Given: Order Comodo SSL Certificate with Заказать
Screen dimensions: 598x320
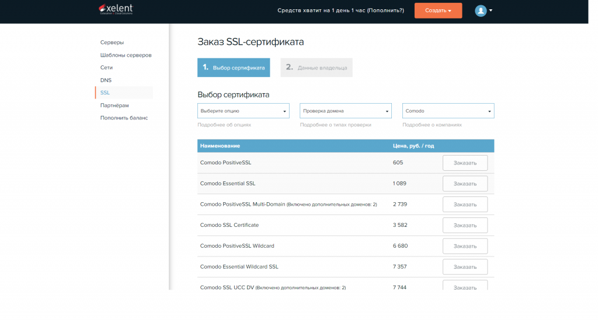Looking at the screenshot, I should coord(465,225).
